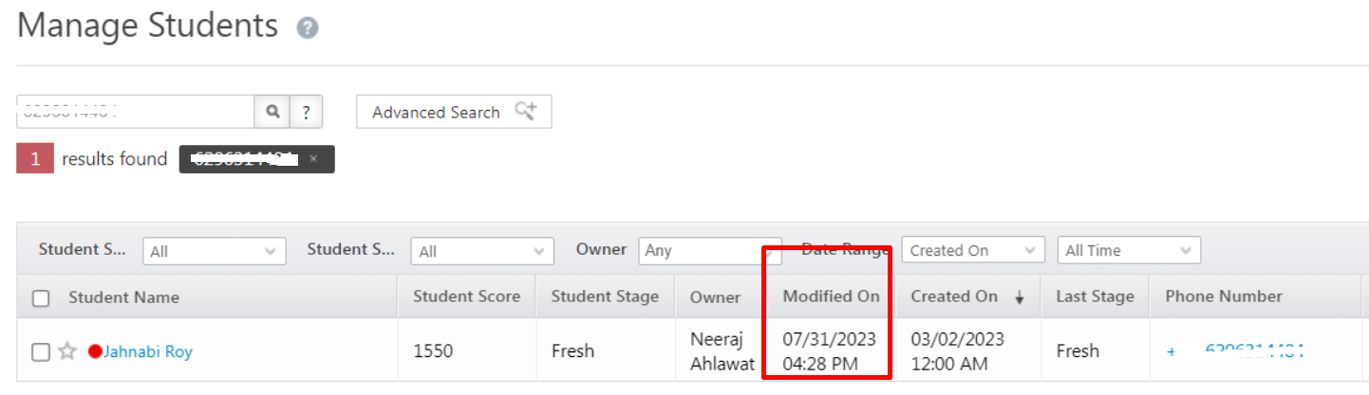Click the Advanced Search button
This screenshot has width=1369, height=395.
pos(453,112)
